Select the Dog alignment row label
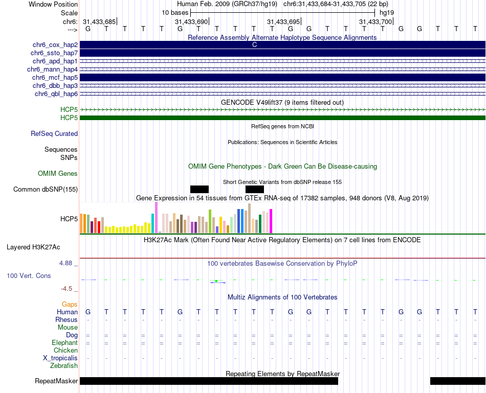486x393 pixels. pyautogui.click(x=72, y=335)
